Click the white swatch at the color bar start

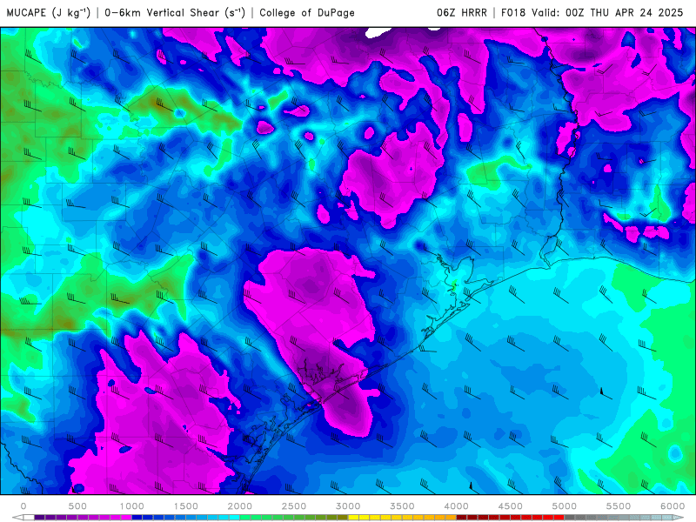pyautogui.click(x=29, y=518)
